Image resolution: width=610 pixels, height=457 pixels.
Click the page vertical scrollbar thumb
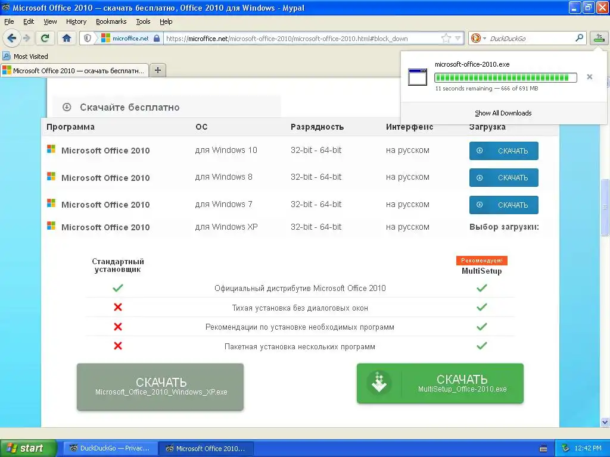(605, 207)
